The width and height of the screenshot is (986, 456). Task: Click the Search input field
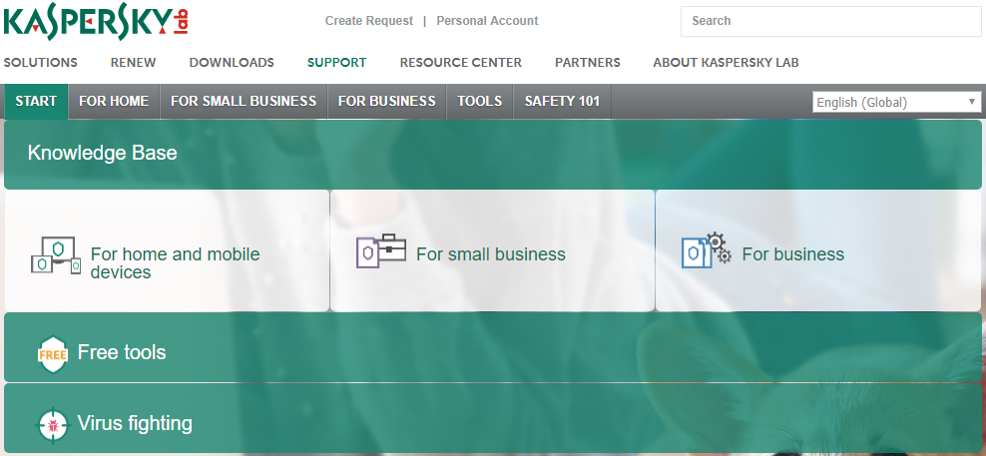point(830,21)
